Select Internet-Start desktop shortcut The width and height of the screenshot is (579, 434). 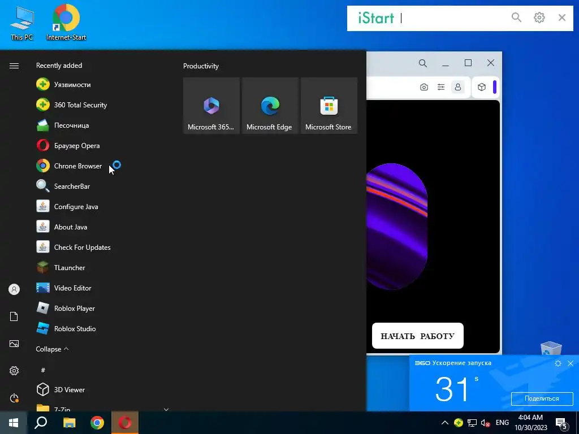[66, 22]
